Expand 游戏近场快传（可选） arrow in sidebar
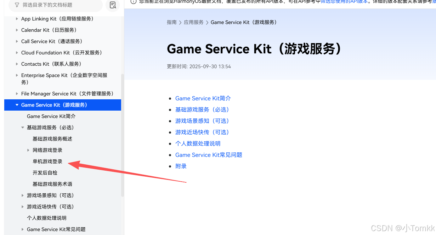Screen dimensions: 436x235 (23, 207)
